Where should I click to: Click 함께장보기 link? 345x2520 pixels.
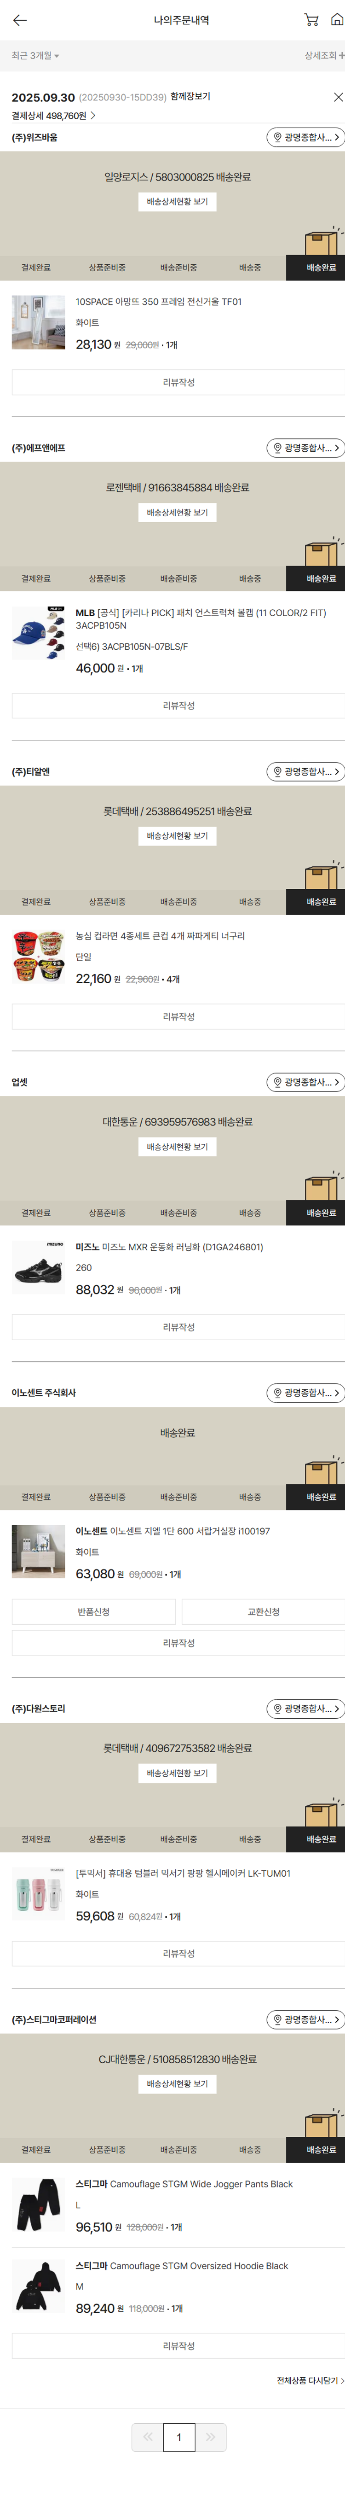(x=190, y=97)
